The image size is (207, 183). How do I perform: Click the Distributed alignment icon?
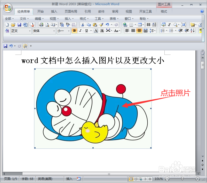(146, 31)
